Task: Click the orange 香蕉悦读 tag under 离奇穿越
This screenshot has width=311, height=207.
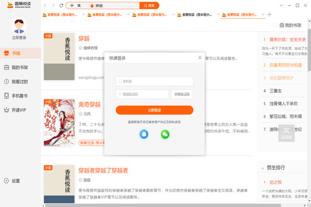Action: [x=92, y=143]
